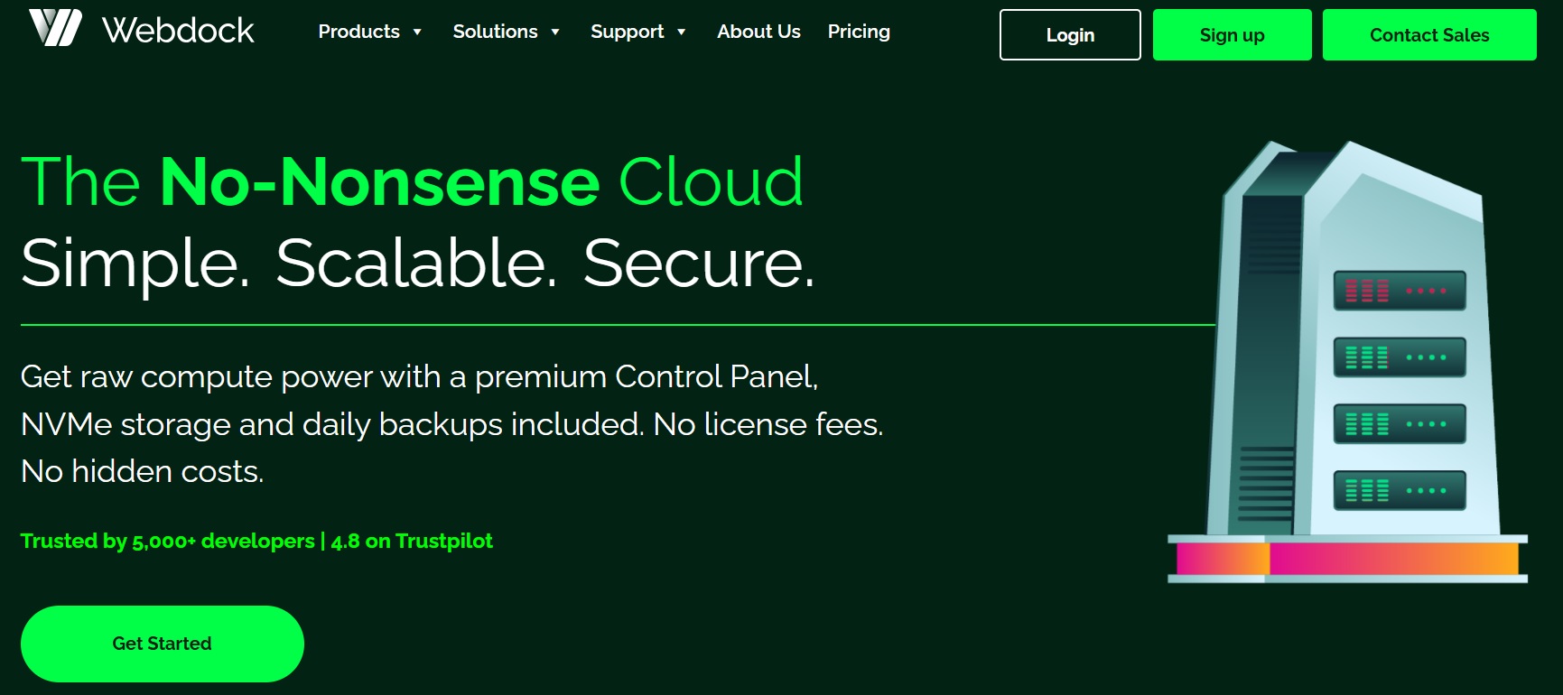Go to the About Us page

click(758, 32)
